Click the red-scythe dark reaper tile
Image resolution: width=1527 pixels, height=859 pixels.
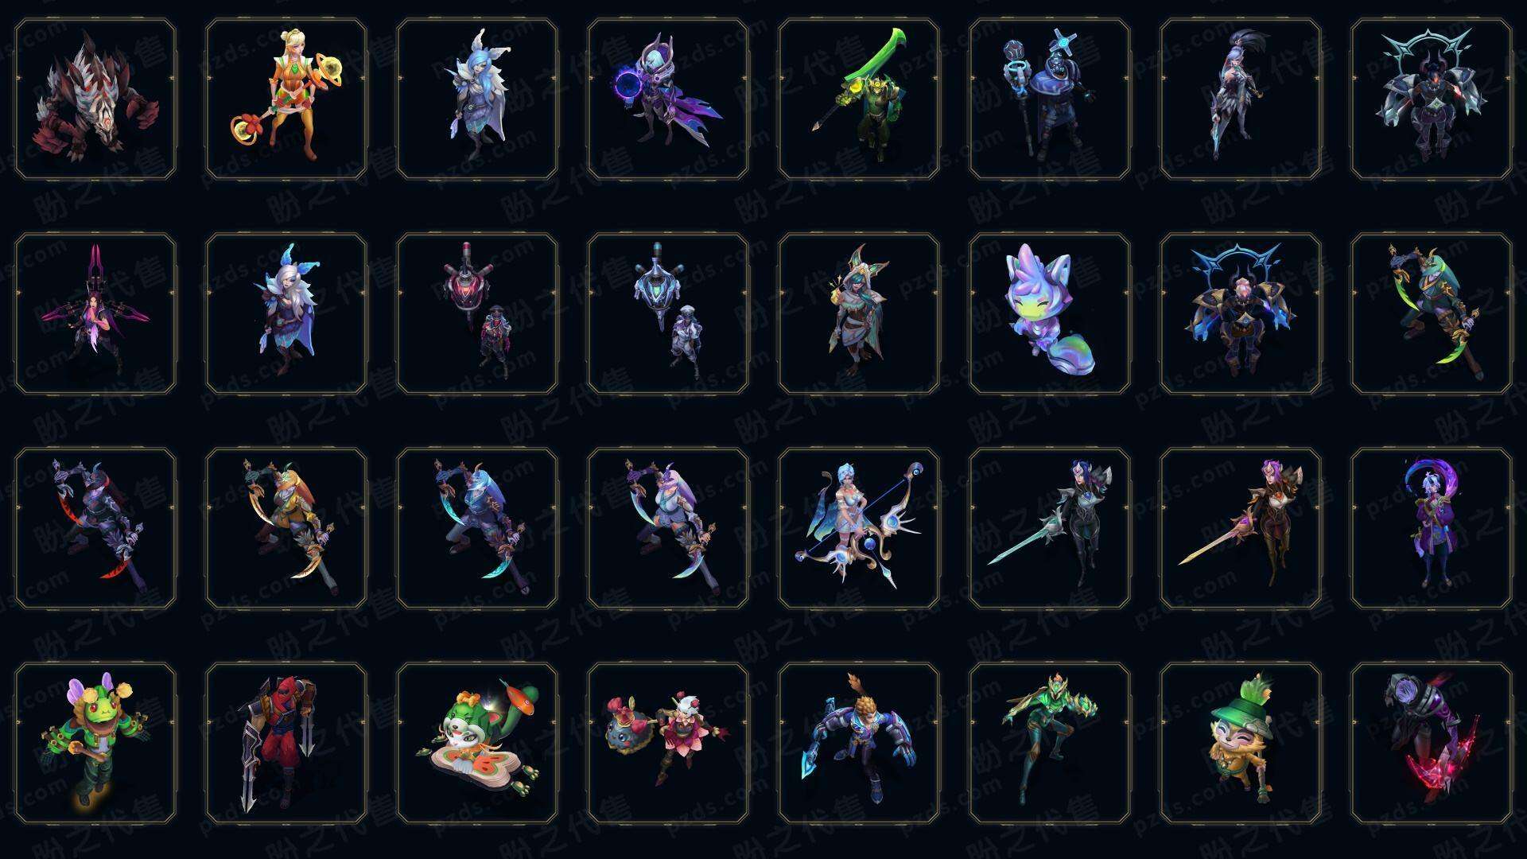pyautogui.click(x=95, y=529)
